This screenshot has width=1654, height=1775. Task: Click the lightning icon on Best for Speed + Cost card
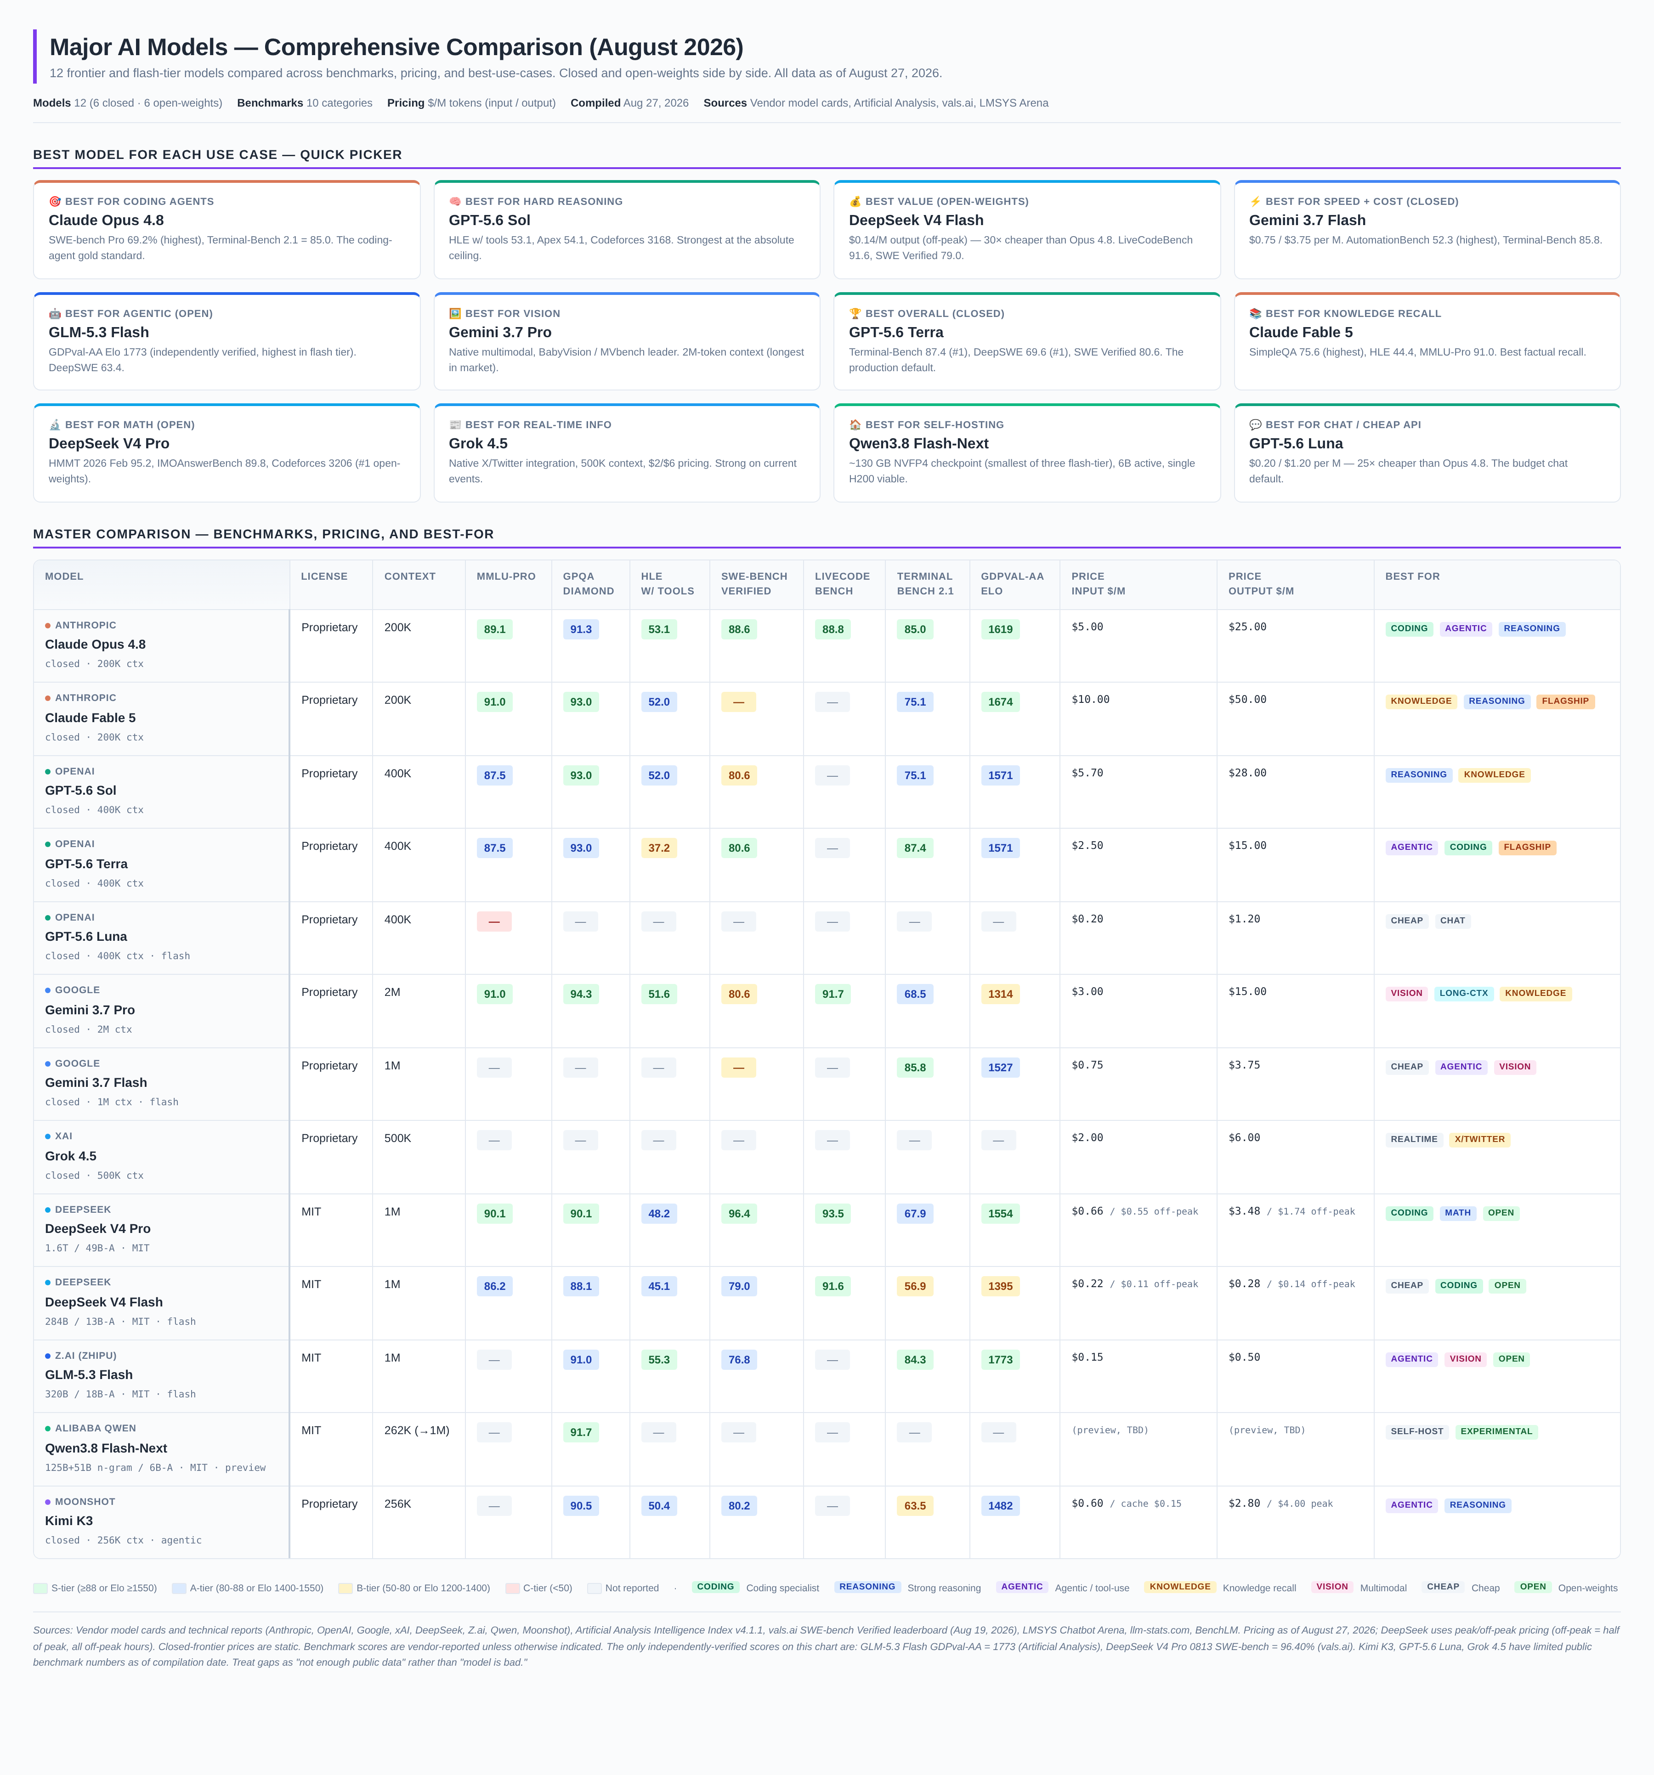pos(1255,202)
